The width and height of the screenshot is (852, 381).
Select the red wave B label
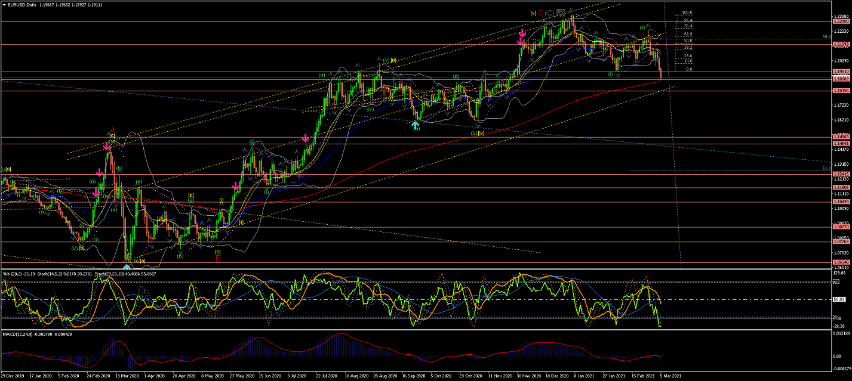point(218,258)
